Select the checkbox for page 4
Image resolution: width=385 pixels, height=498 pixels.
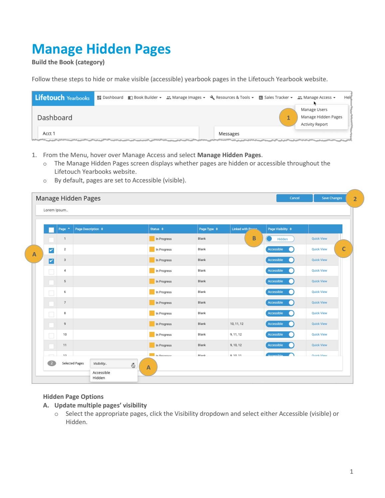52,271
